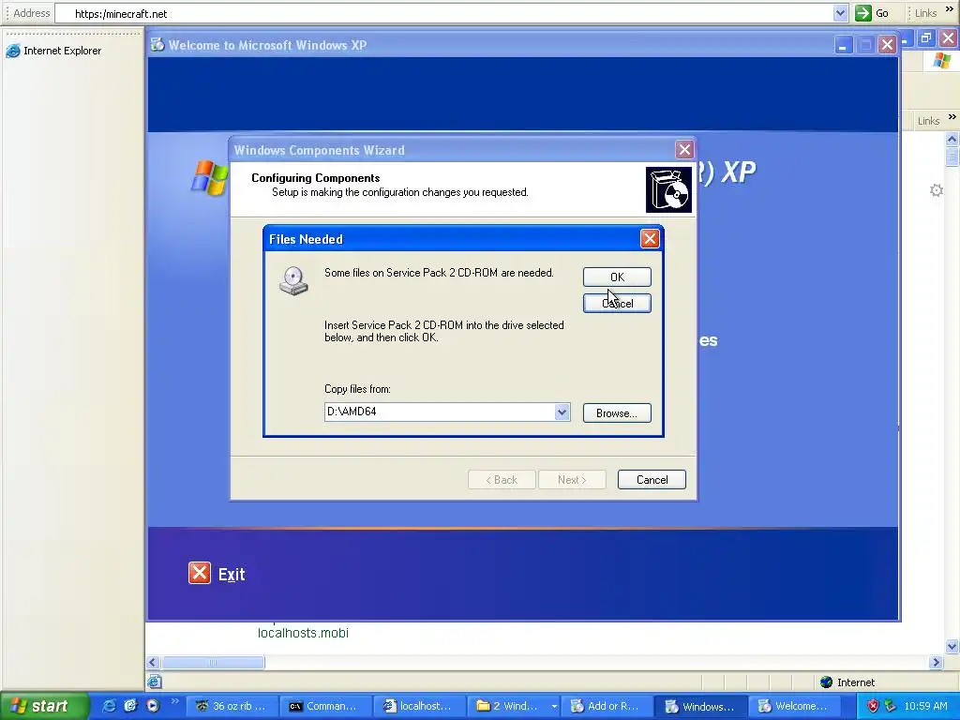960x720 pixels.
Task: Launch Windows Media Player from Quick Launch
Action: coord(153,706)
